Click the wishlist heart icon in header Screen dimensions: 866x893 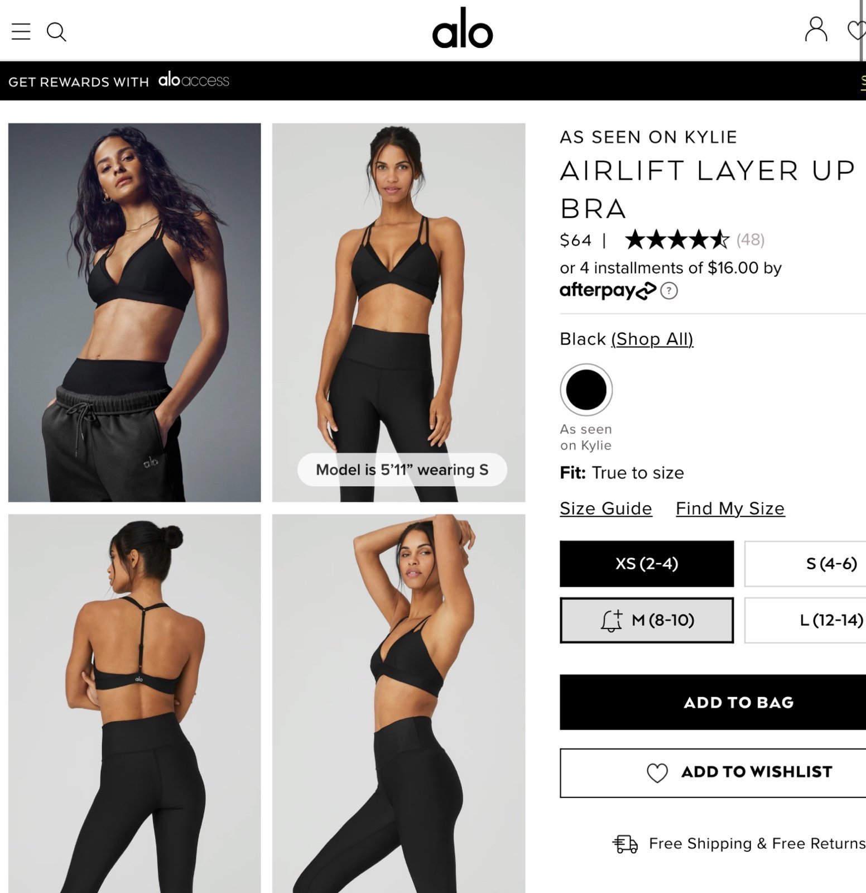point(857,30)
